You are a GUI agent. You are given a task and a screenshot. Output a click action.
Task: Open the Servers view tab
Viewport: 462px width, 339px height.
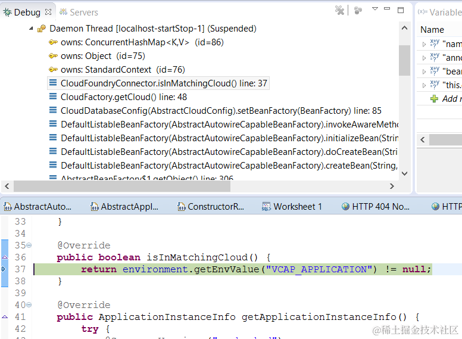point(79,12)
